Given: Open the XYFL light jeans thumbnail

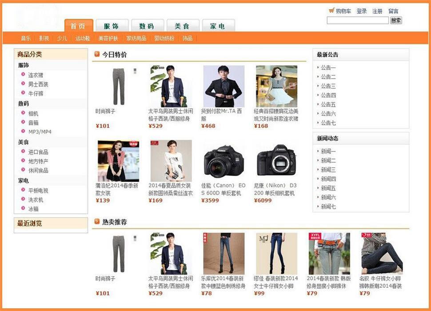Looking at the screenshot, I should 329,254.
